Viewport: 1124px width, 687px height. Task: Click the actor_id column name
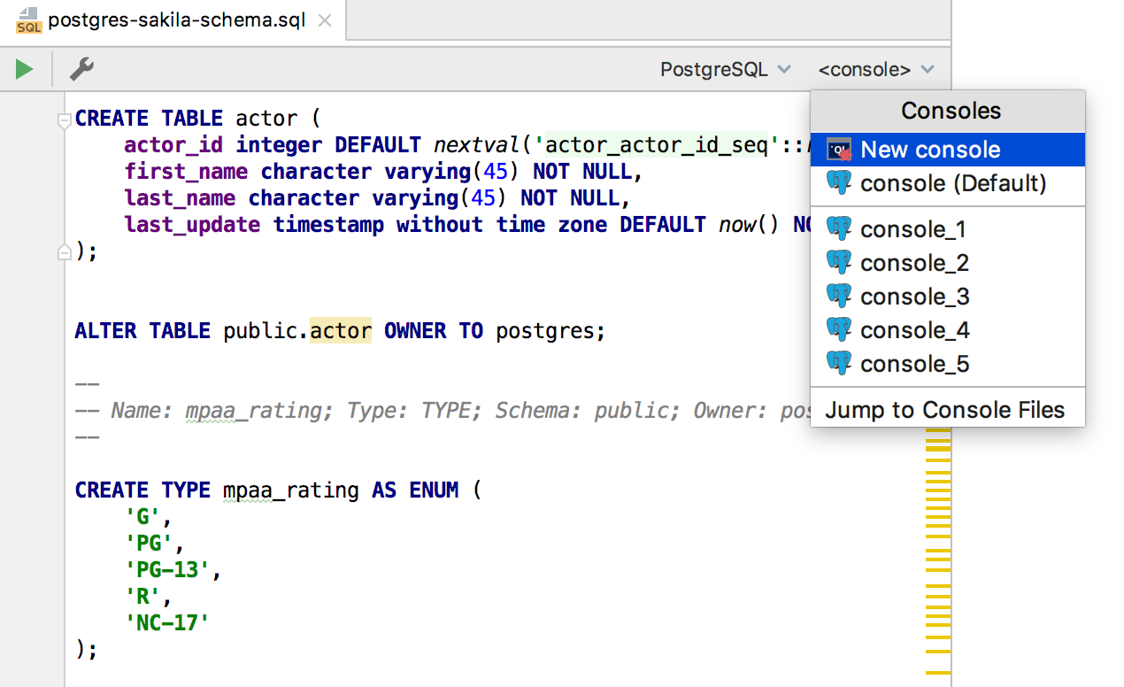click(x=173, y=145)
